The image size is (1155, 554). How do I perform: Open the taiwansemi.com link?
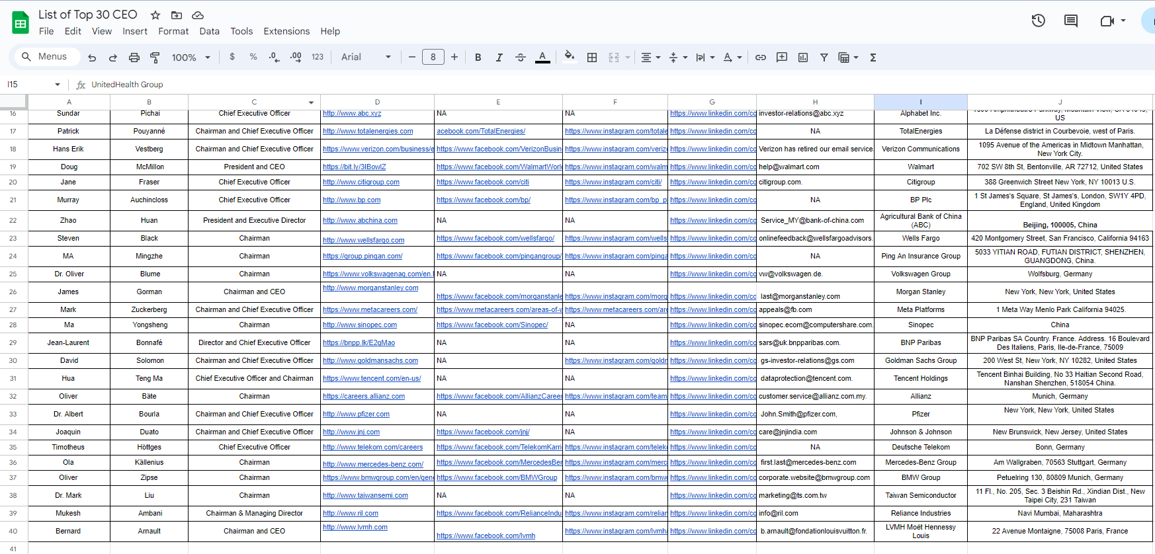click(365, 496)
